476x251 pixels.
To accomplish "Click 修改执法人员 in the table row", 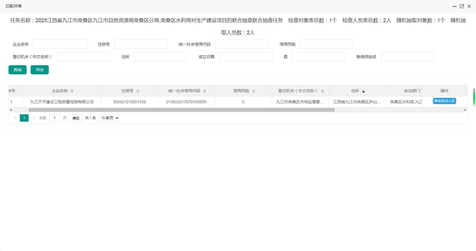I will 444,101.
